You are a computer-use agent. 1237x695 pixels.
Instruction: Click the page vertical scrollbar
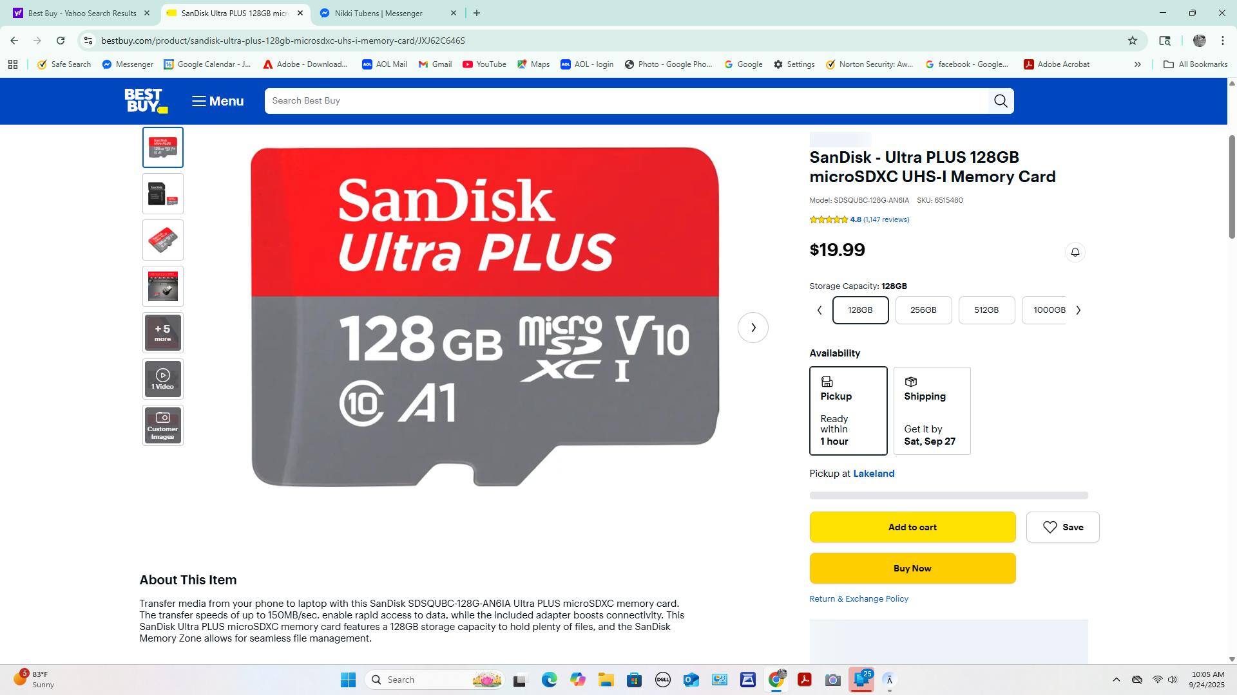tap(1232, 187)
